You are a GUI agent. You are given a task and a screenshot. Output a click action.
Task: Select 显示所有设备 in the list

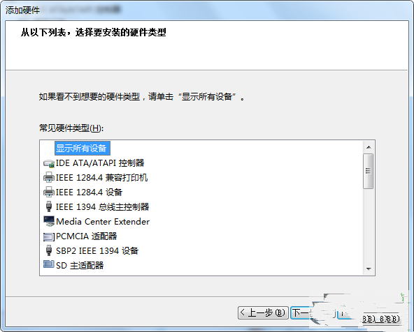81,149
